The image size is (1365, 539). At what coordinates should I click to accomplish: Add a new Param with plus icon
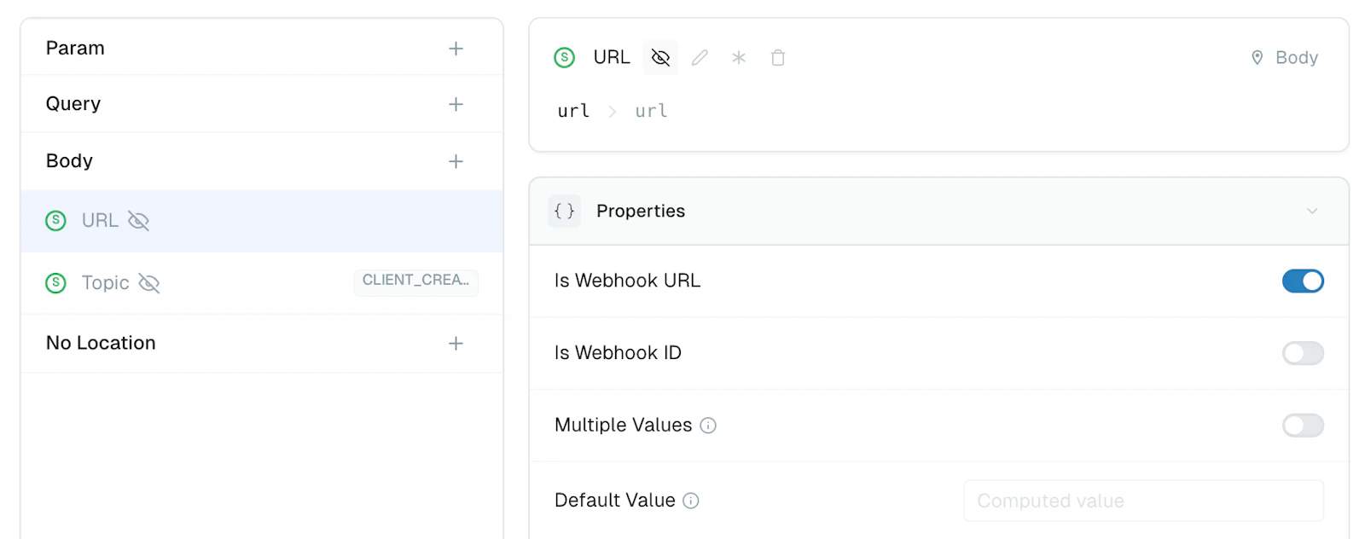click(x=456, y=49)
